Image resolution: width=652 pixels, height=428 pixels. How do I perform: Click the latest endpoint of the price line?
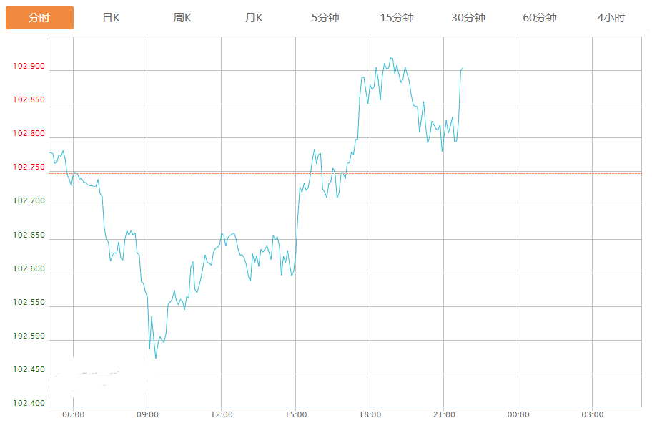463,68
